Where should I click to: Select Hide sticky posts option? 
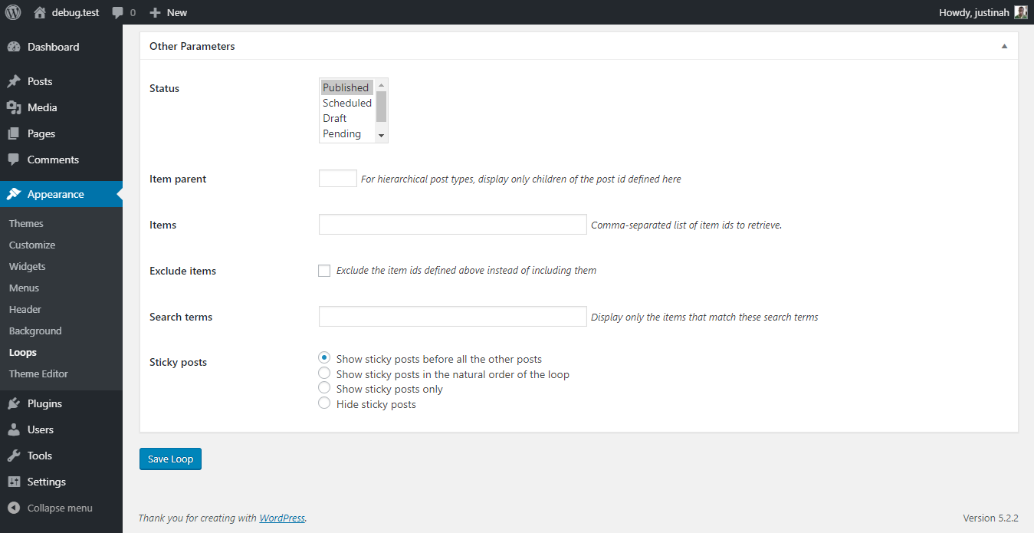pos(324,403)
